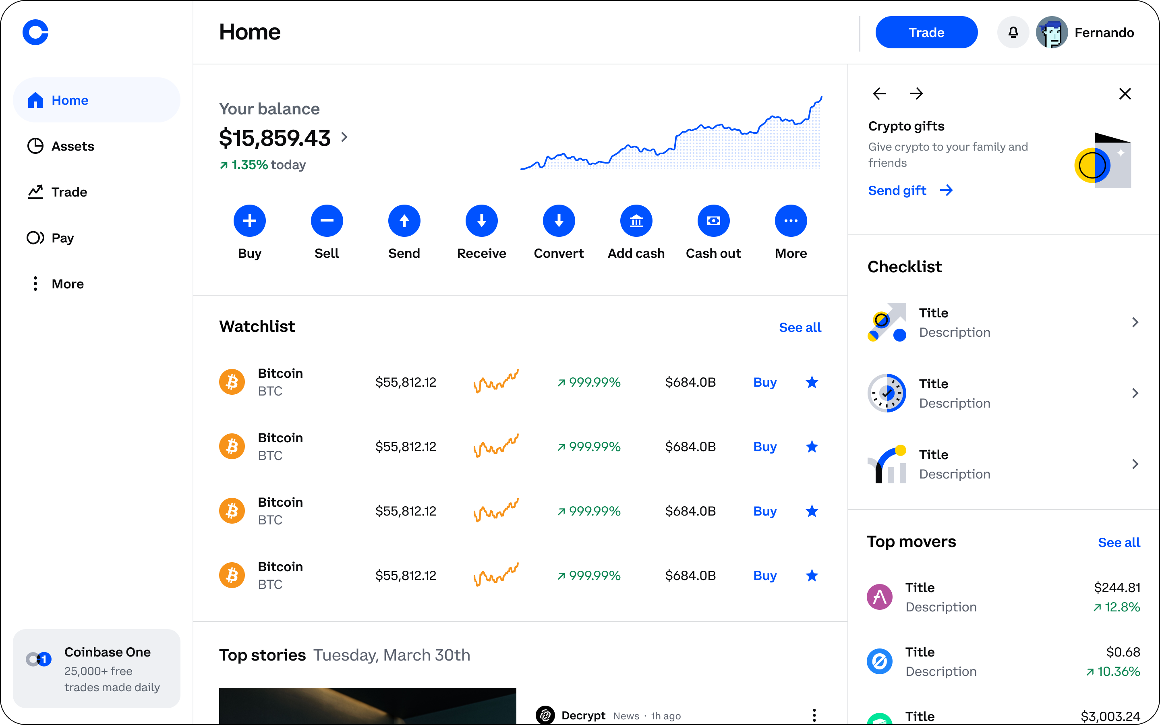
Task: Open second checklist item chevron
Action: 1135,393
